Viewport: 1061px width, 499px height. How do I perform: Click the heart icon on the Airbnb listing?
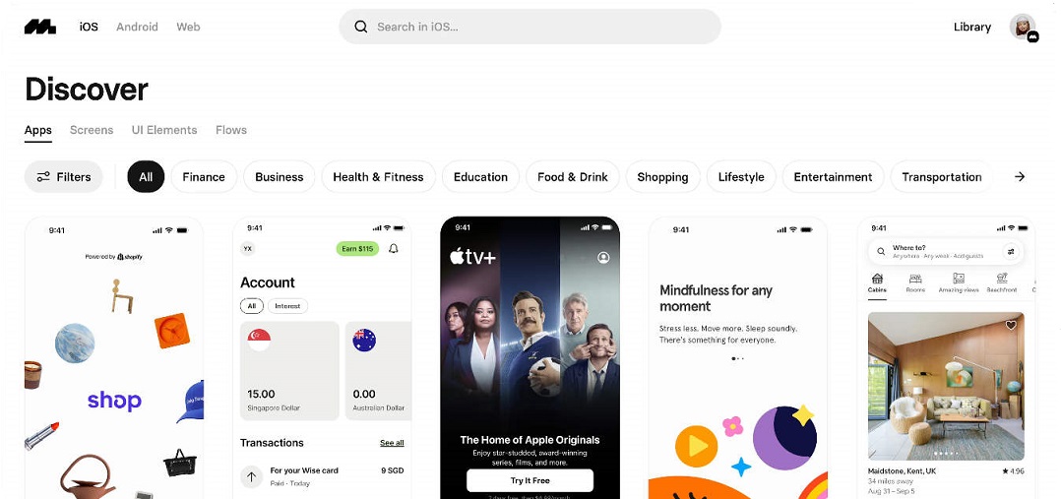[x=1011, y=326]
